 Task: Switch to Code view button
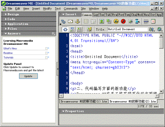pos(65,30)
